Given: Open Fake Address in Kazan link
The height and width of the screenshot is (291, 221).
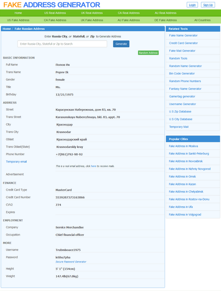Looking at the screenshot, I should pos(182,184).
